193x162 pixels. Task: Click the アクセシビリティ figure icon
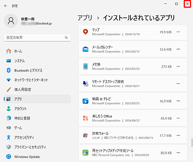(8, 137)
